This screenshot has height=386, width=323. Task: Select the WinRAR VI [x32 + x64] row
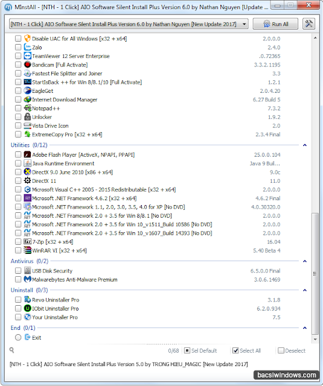click(x=148, y=250)
